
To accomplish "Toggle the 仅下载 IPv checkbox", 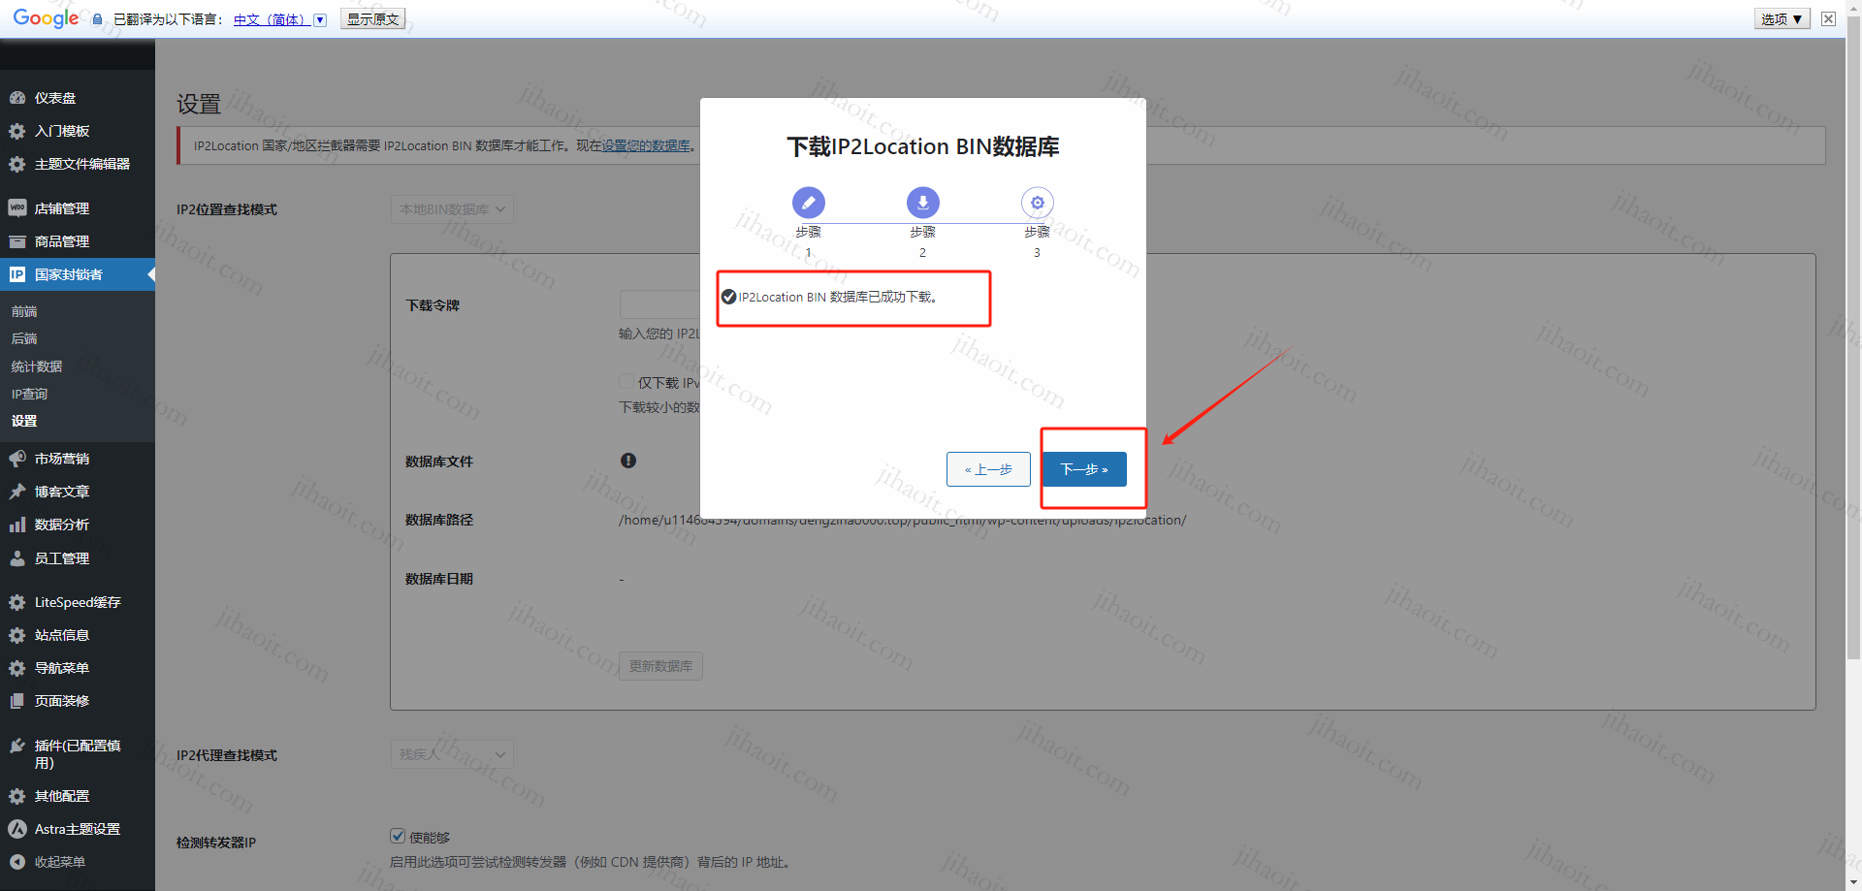I will click(x=626, y=382).
